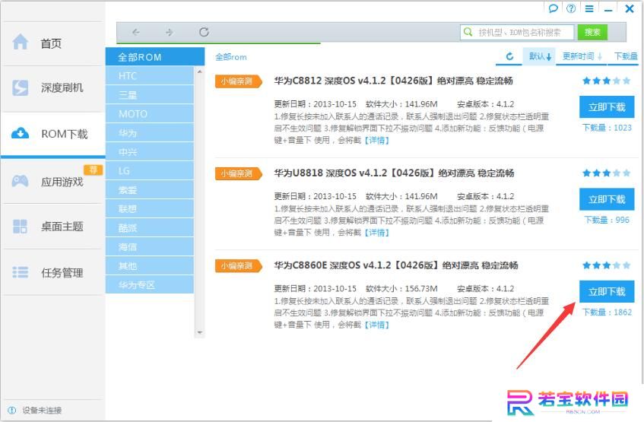Open title 华为C8860E 深度OS v4.1.2
Image resolution: width=644 pixels, height=422 pixels.
(396, 265)
